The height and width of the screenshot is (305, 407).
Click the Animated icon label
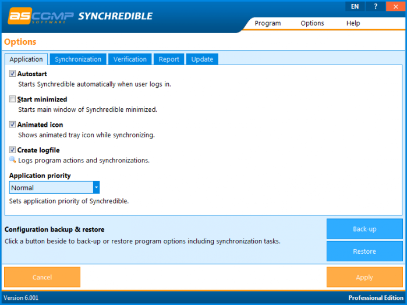coord(40,125)
